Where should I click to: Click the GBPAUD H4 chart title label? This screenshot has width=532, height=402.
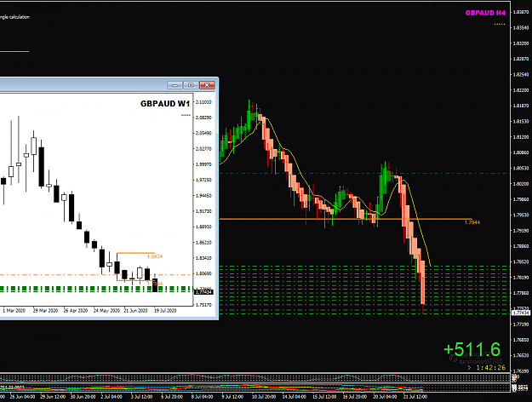point(485,13)
